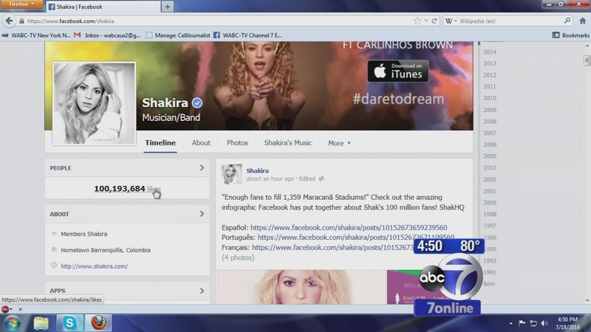Open WABC-TV Channel 7 Facebook bookmark
Image resolution: width=591 pixels, height=332 pixels.
pos(247,35)
